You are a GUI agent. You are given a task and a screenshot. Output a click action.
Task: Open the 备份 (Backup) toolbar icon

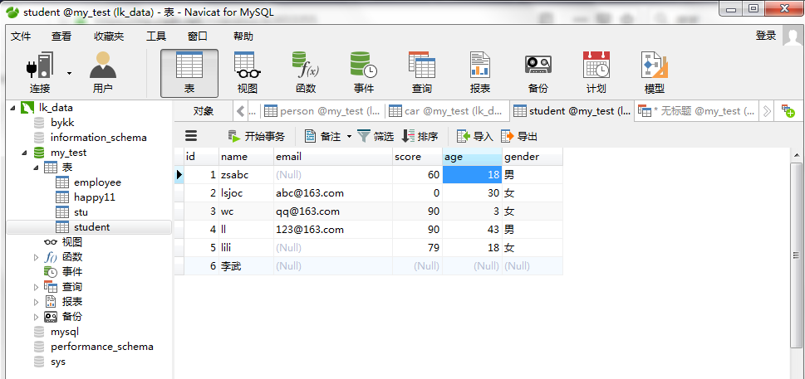pos(538,73)
